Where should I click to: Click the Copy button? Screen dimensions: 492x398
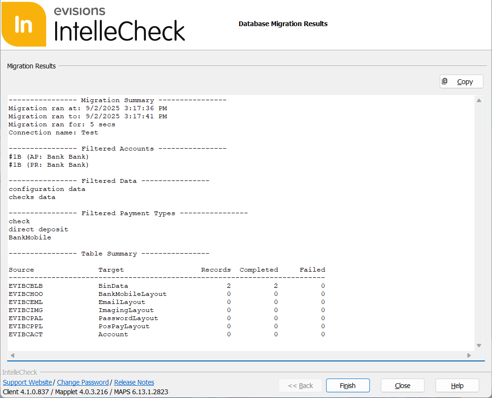(461, 82)
